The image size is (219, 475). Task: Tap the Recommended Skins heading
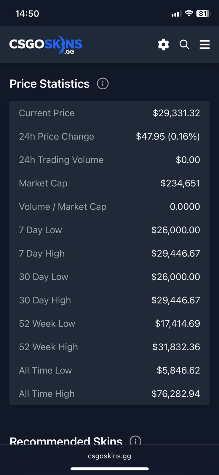click(x=66, y=441)
